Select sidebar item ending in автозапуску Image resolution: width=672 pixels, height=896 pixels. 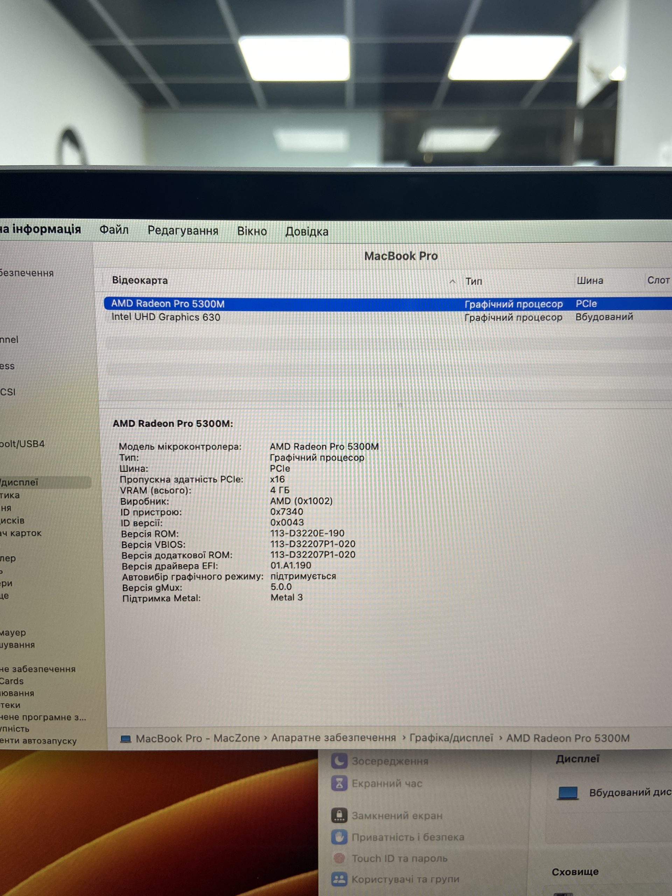pos(38,741)
